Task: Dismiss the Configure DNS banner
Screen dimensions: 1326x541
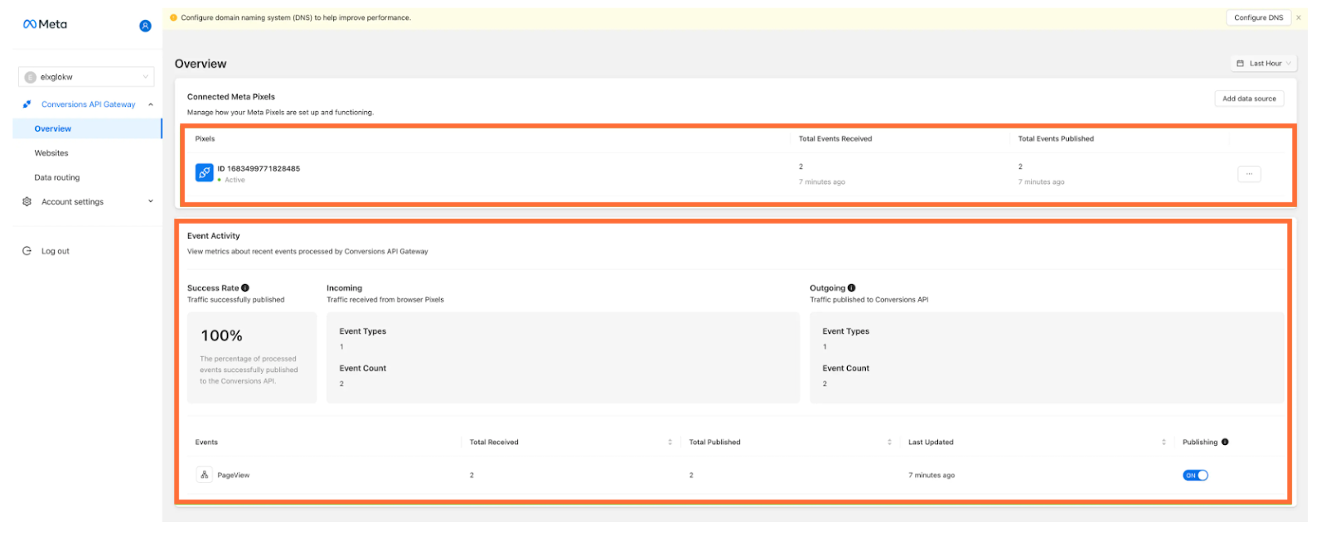Action: [x=1299, y=17]
